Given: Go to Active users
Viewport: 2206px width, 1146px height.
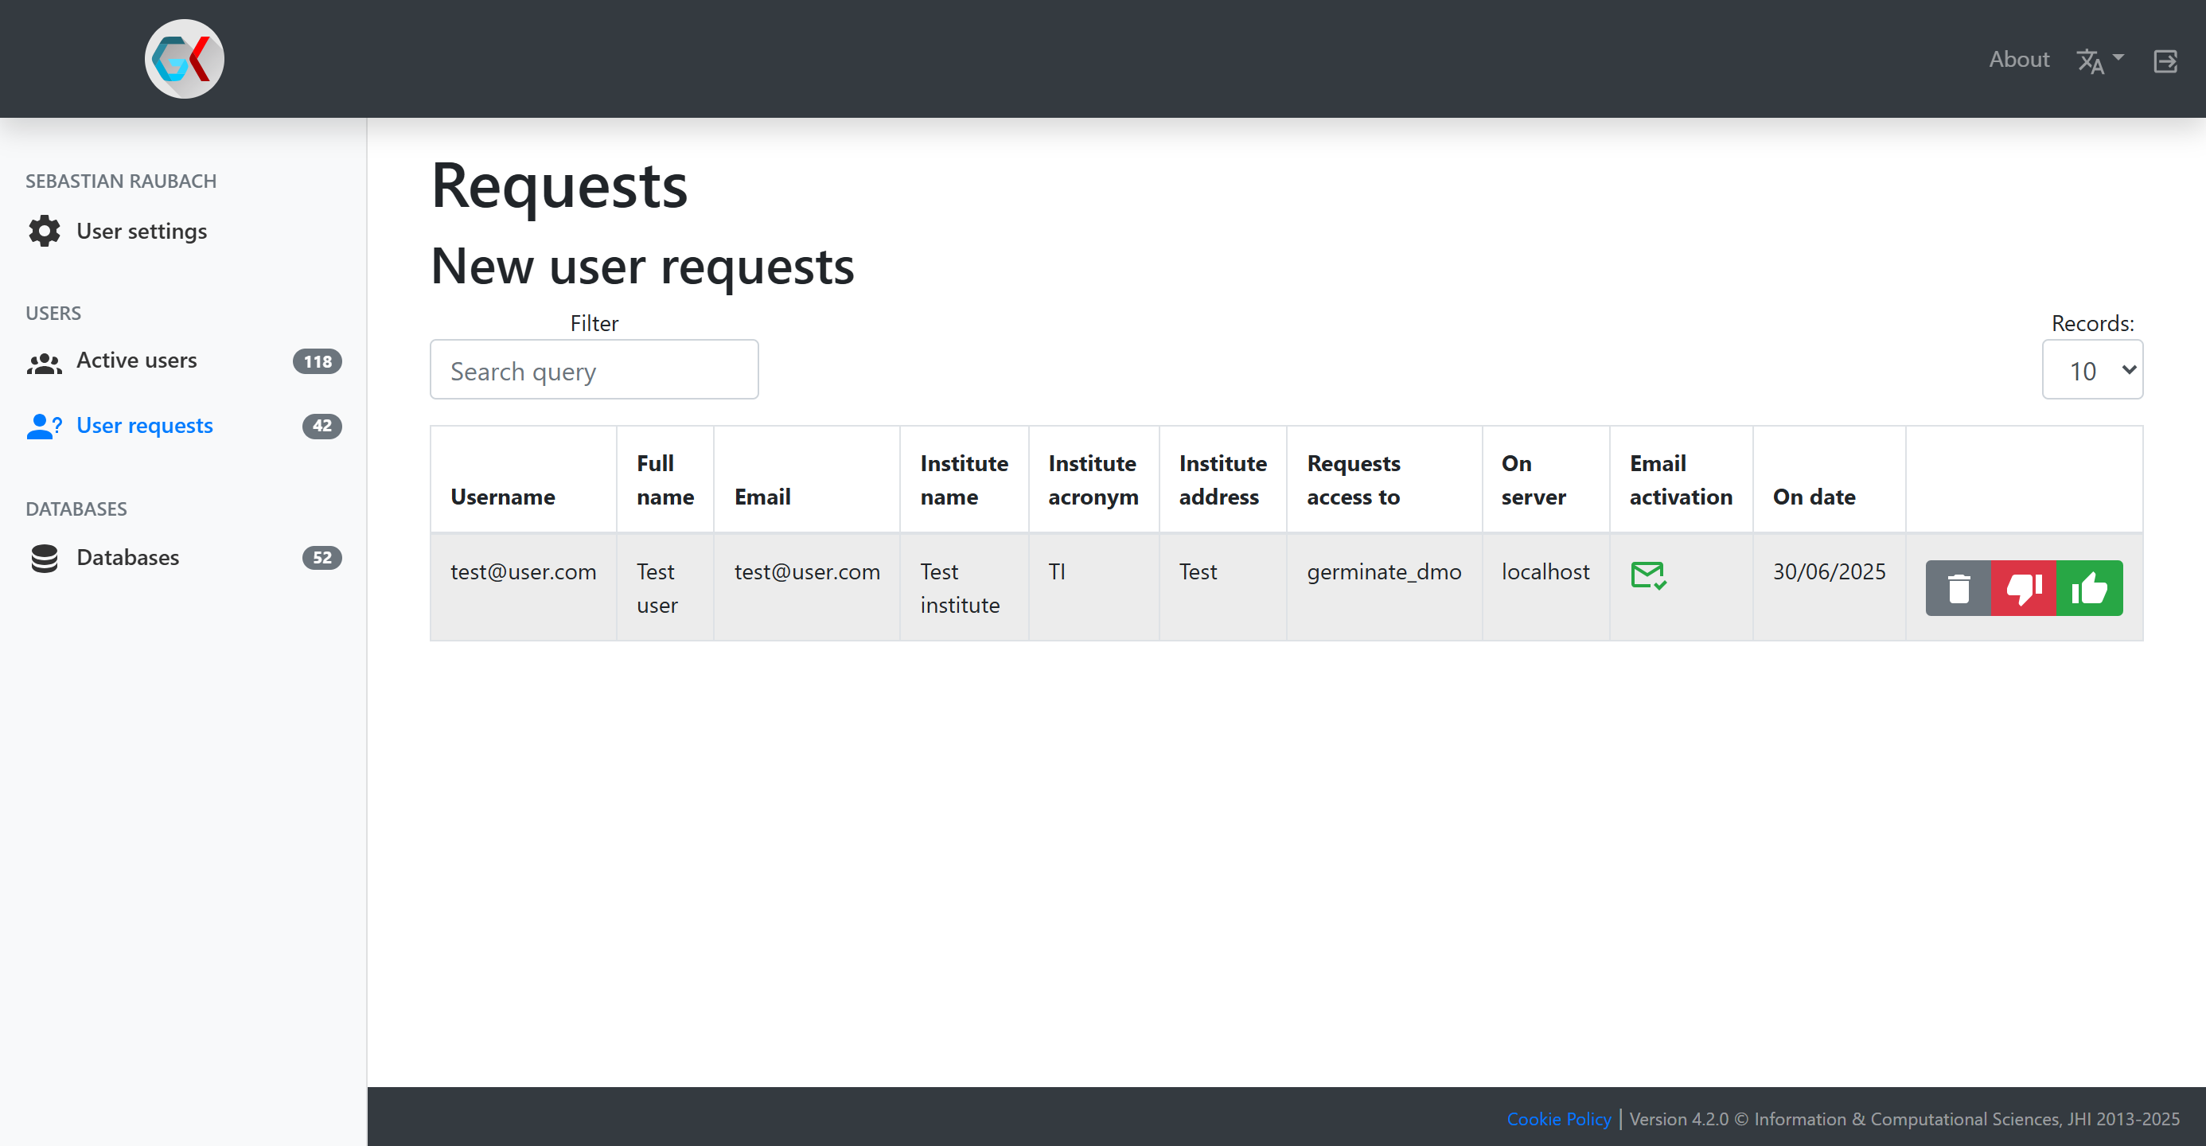Looking at the screenshot, I should [136, 361].
